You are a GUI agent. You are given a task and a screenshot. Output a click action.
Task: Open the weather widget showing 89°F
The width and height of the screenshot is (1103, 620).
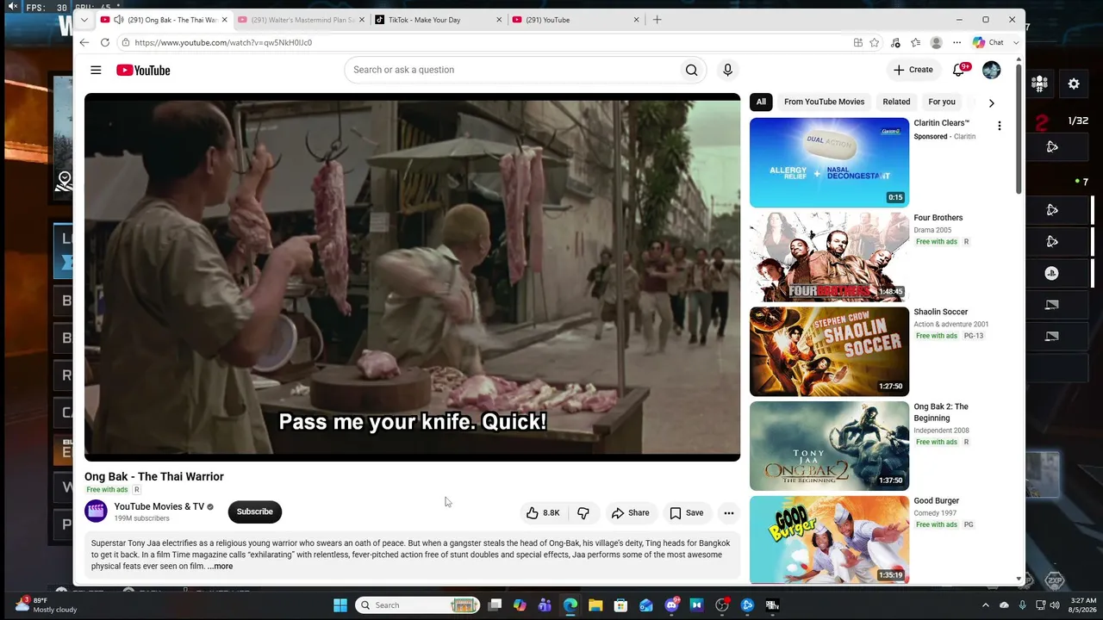[47, 604]
